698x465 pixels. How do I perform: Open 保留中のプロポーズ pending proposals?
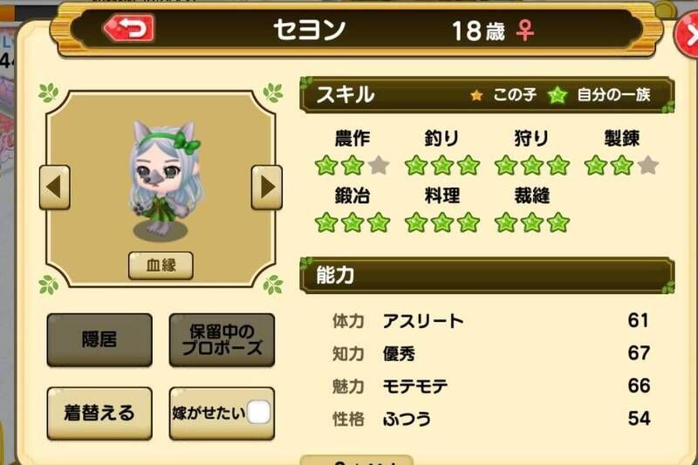(222, 340)
